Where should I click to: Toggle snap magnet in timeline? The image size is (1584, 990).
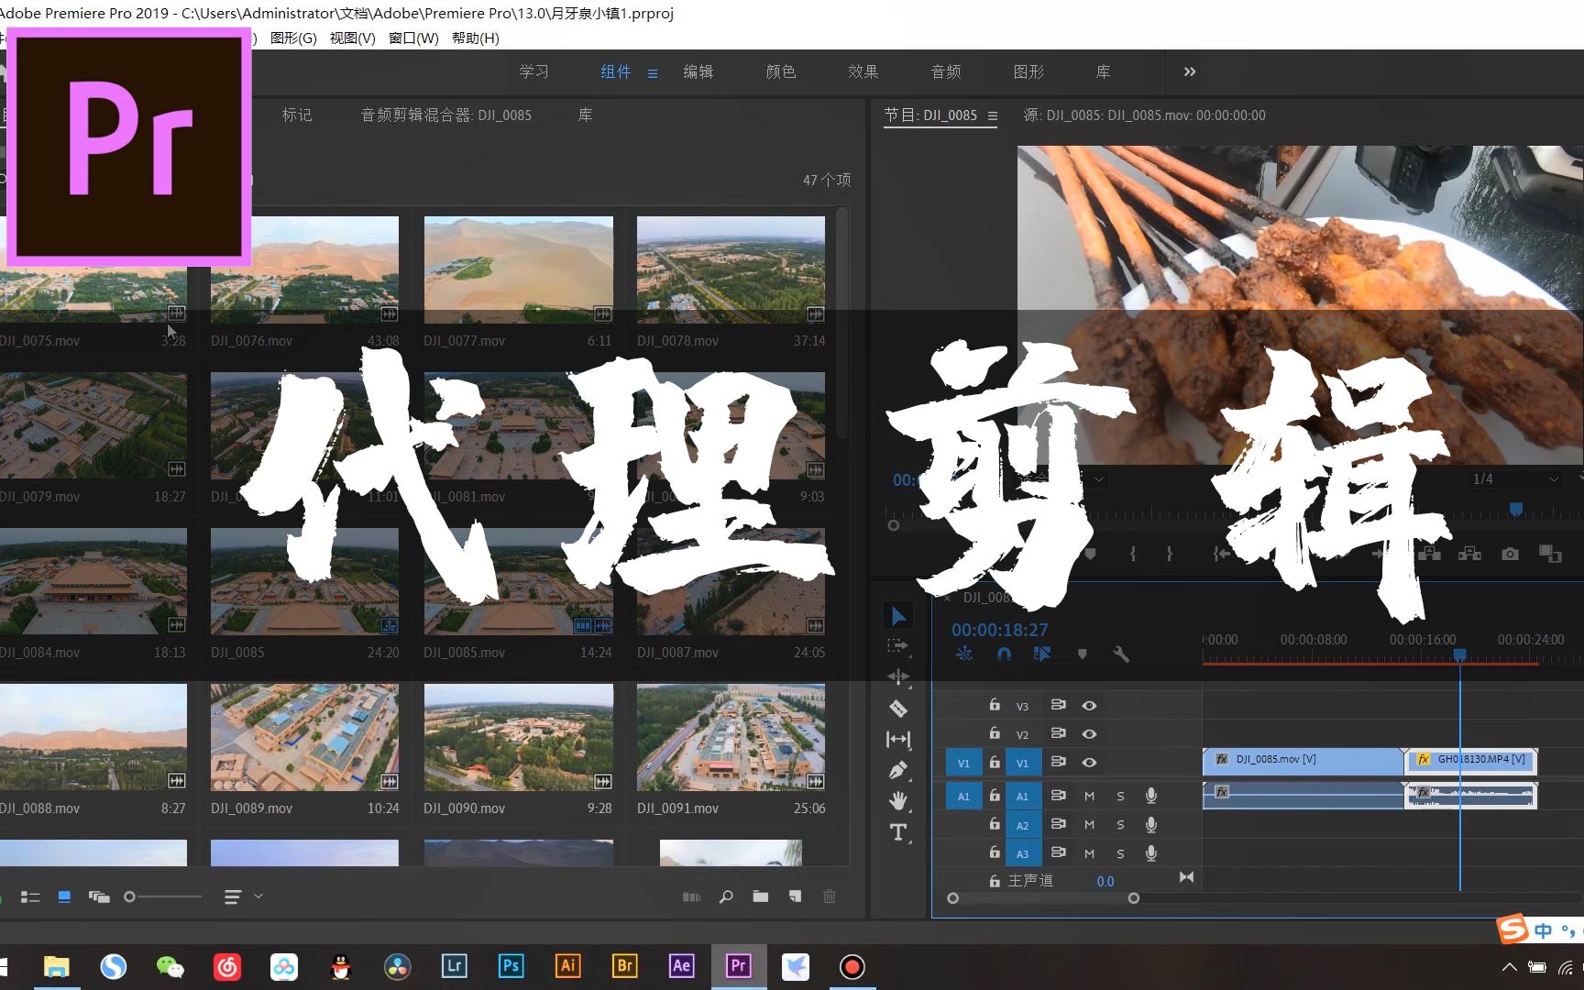1004,654
